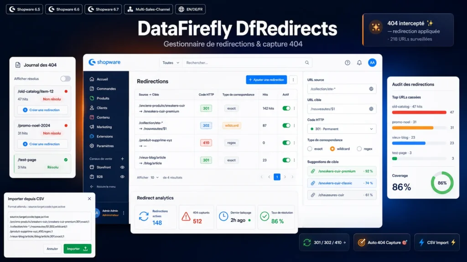Open row menu for sneakers-cuir redirect
The image size is (467, 262).
pyautogui.click(x=294, y=108)
